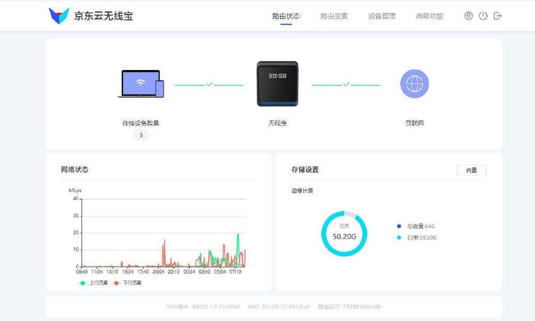Click the 下行流量 legend label
The image size is (535, 321).
(132, 283)
